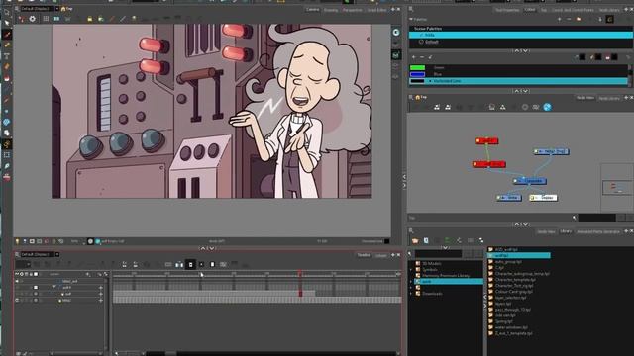Delete colour with minus icon above swatches
This screenshot has height=356, width=634.
(x=422, y=57)
